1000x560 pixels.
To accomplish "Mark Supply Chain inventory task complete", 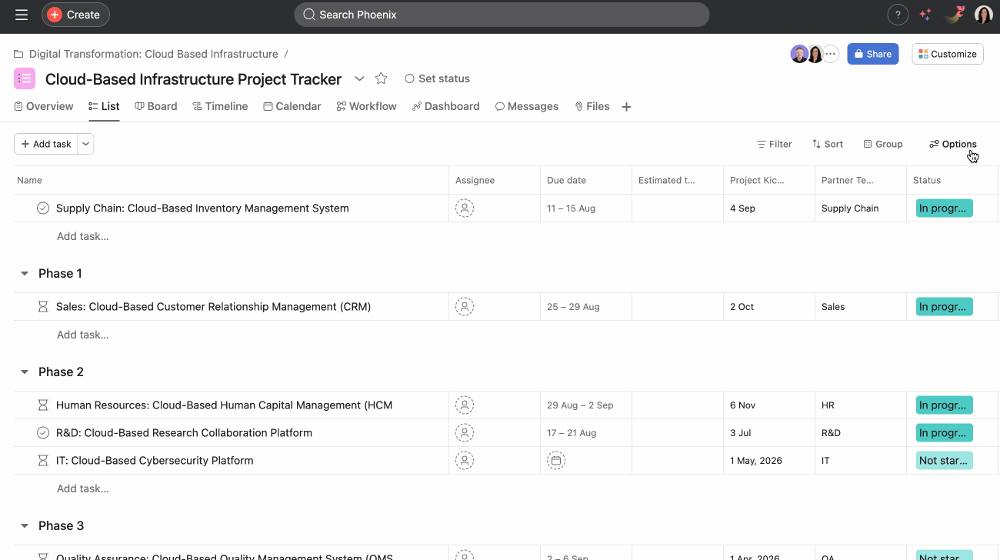I will click(x=43, y=208).
